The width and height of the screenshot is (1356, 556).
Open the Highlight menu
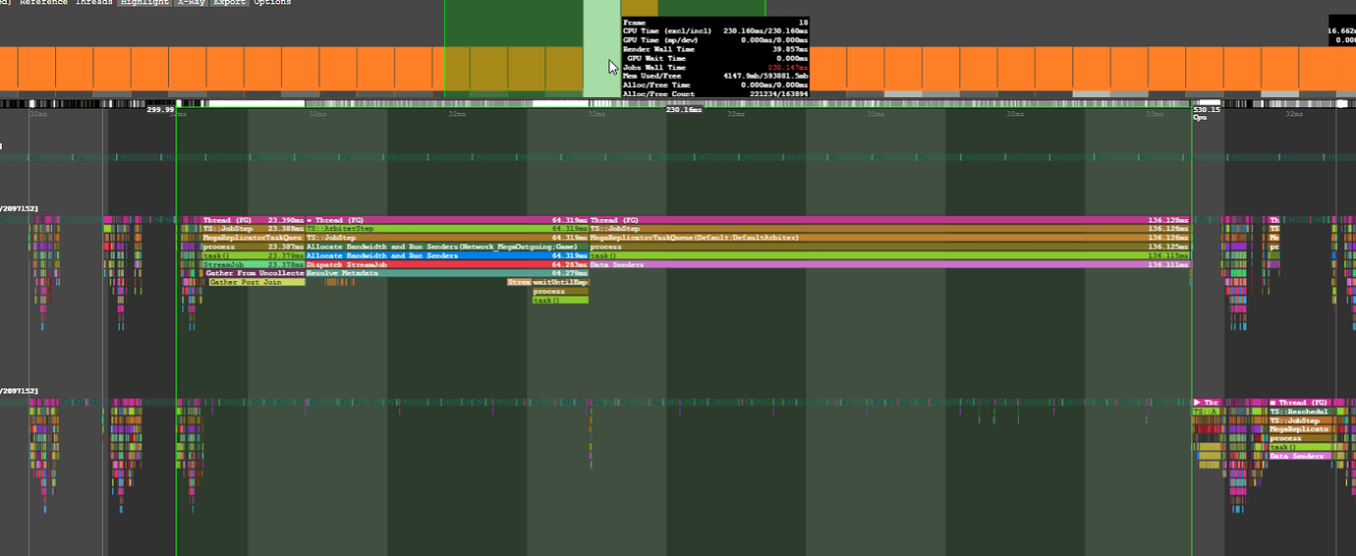(144, 3)
